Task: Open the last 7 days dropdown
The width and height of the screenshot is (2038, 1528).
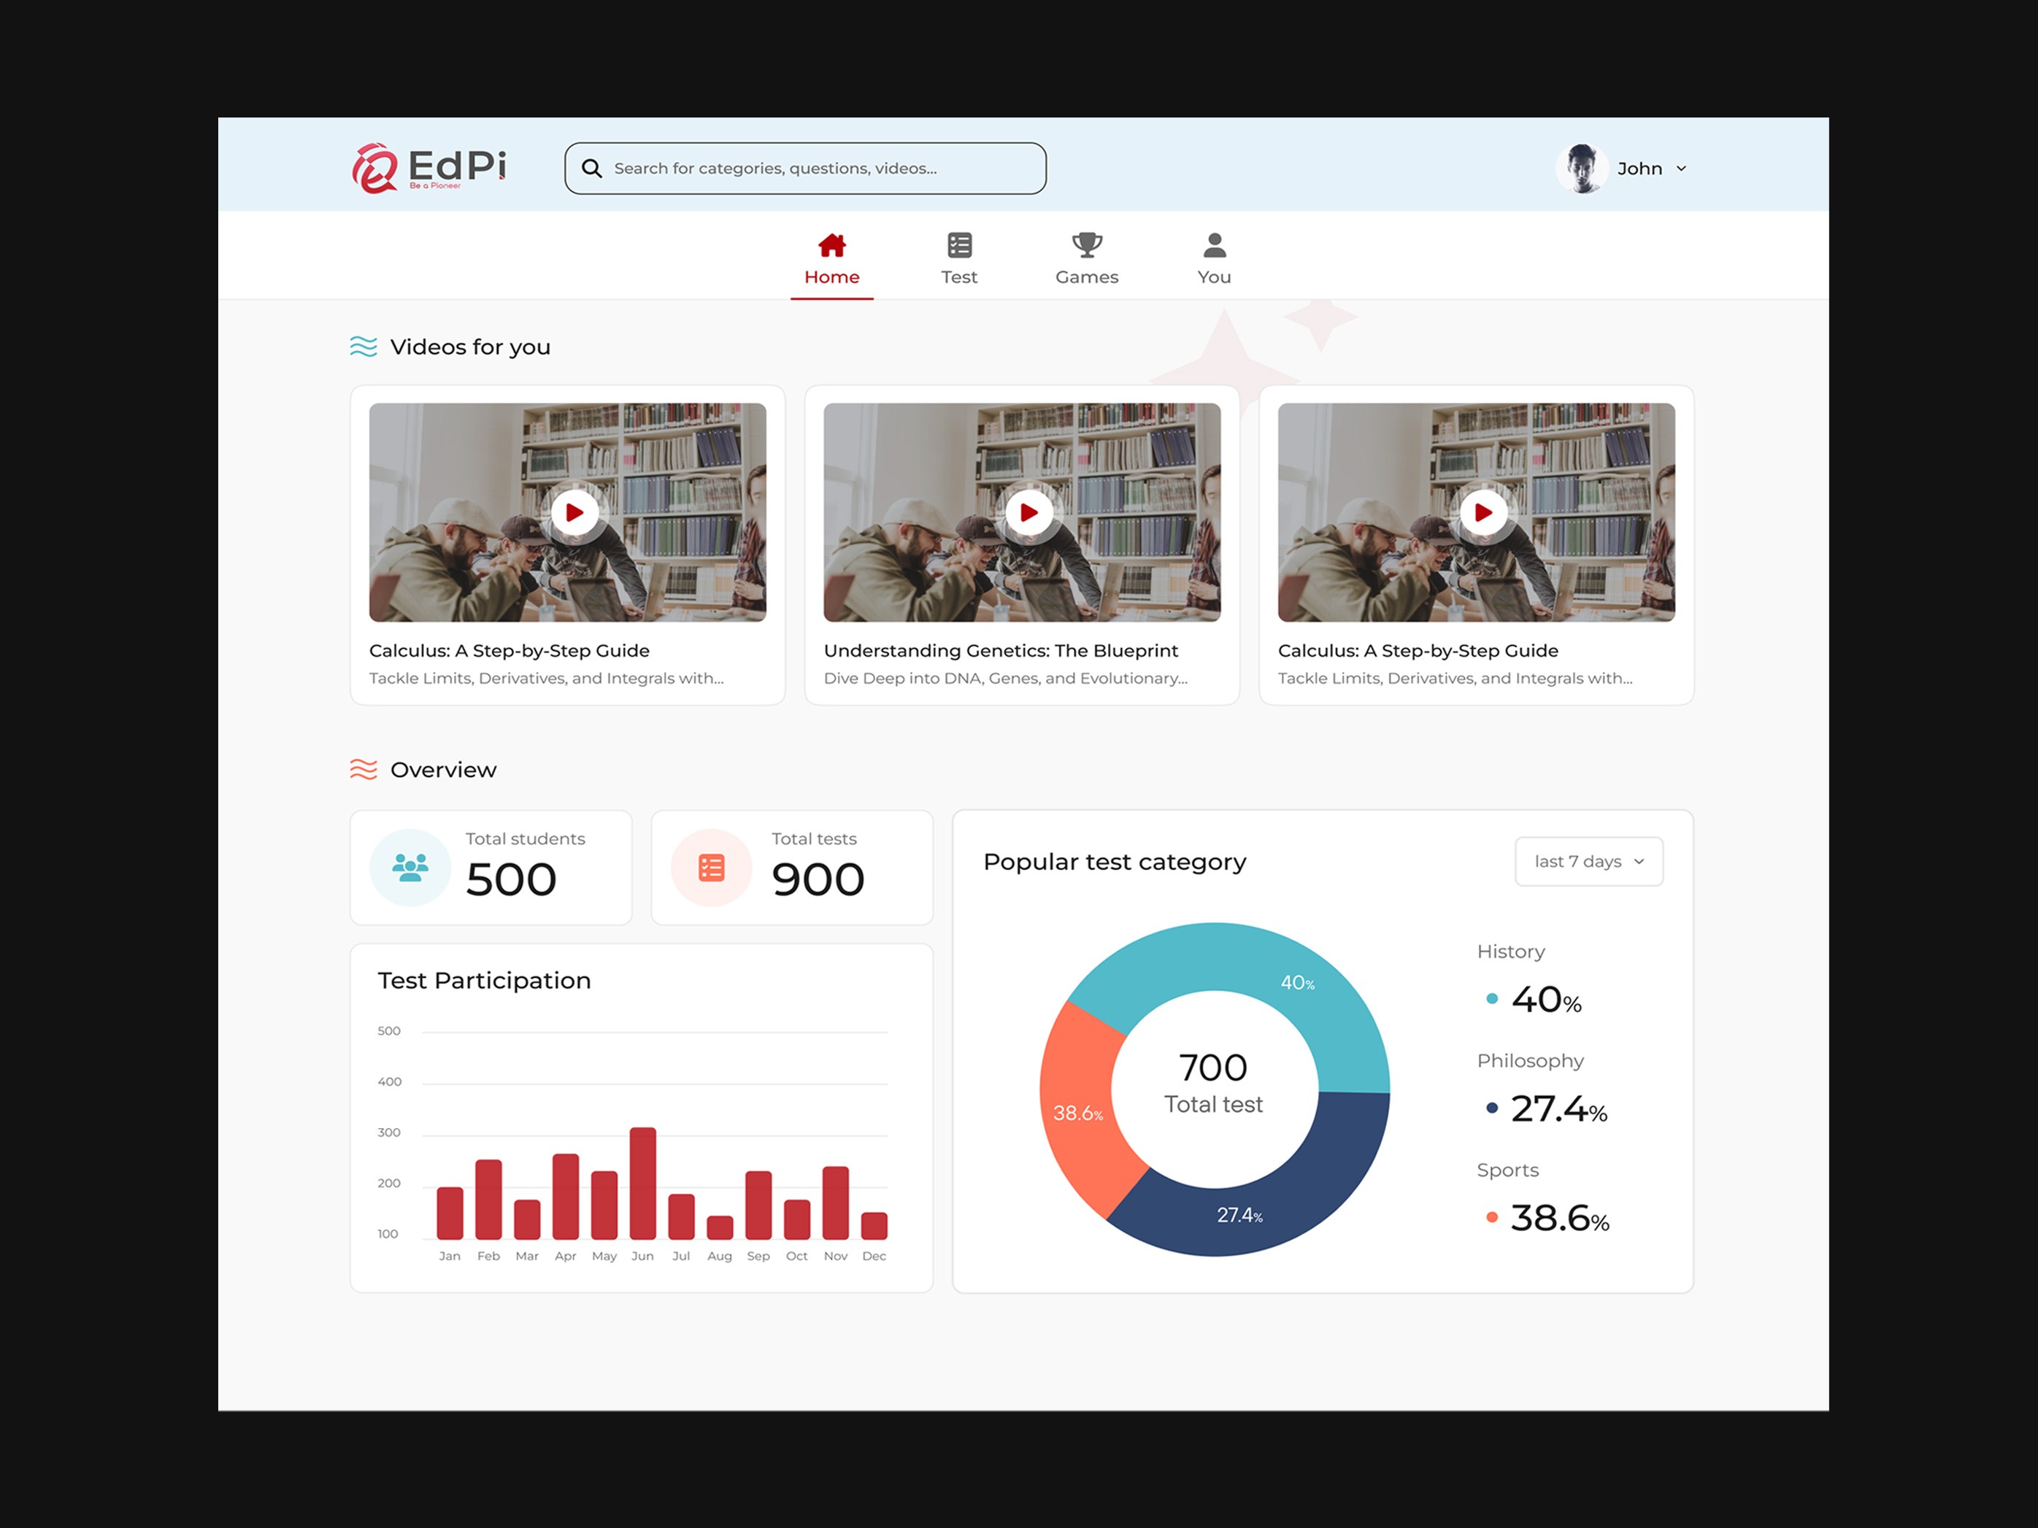Action: tap(1588, 861)
